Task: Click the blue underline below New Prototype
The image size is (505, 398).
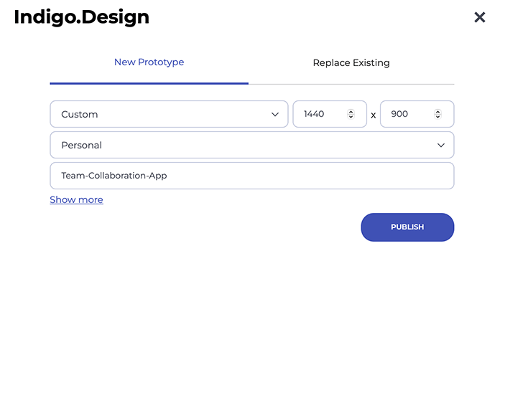Action: pos(149,84)
